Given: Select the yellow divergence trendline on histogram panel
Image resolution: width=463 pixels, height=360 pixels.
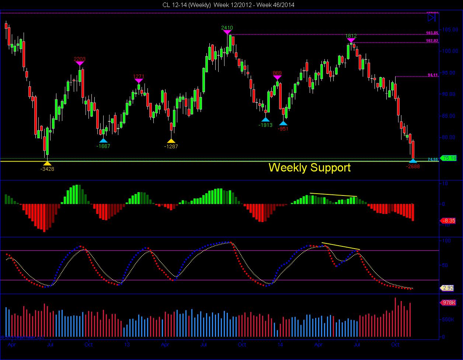Looking at the screenshot, I should (x=333, y=195).
